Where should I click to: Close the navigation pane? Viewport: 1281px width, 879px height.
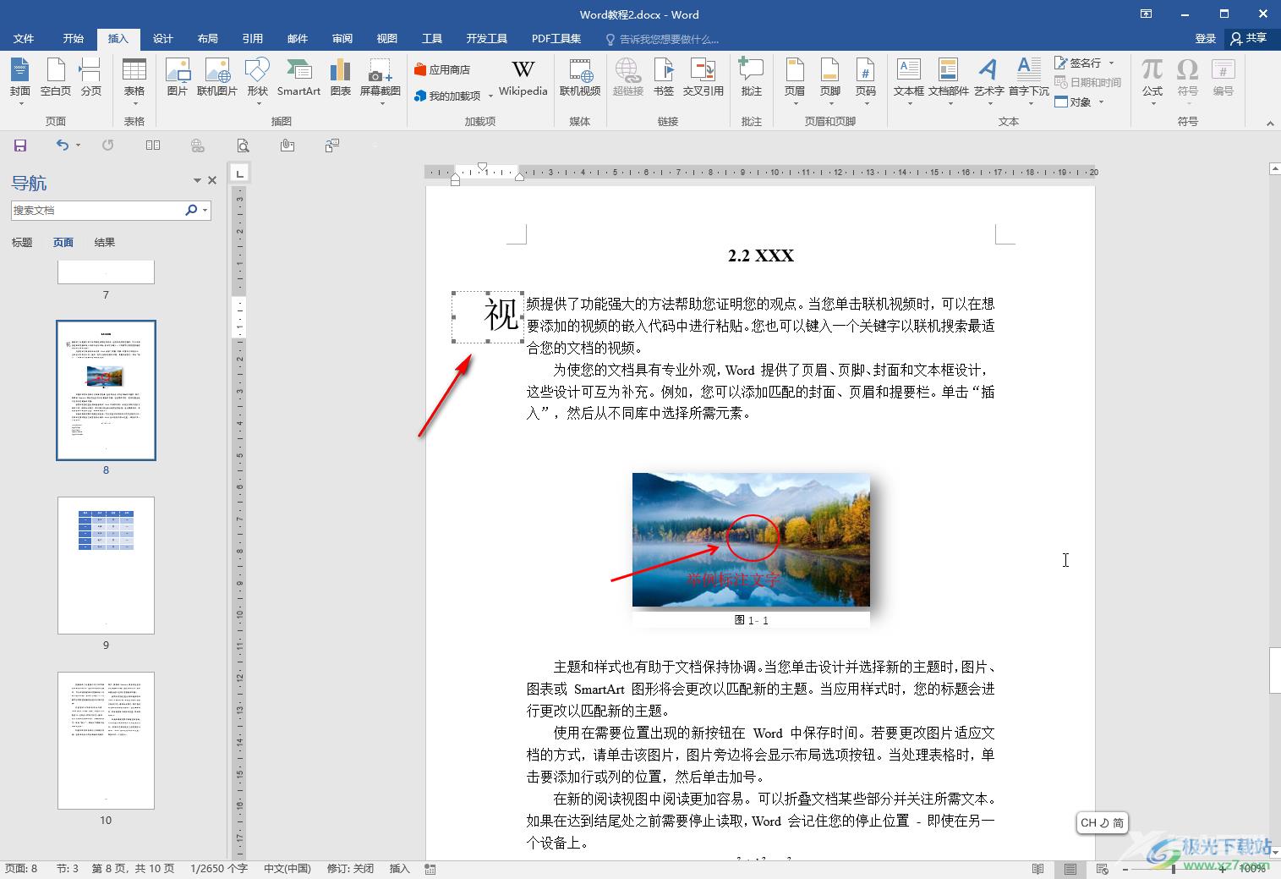tap(212, 180)
